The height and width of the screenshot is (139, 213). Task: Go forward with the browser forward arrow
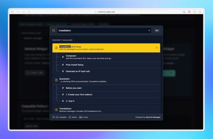[x=24, y=12]
